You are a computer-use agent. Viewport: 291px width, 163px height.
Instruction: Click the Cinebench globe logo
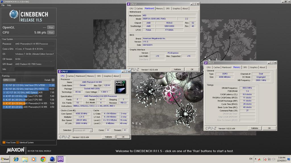(x=14, y=14)
